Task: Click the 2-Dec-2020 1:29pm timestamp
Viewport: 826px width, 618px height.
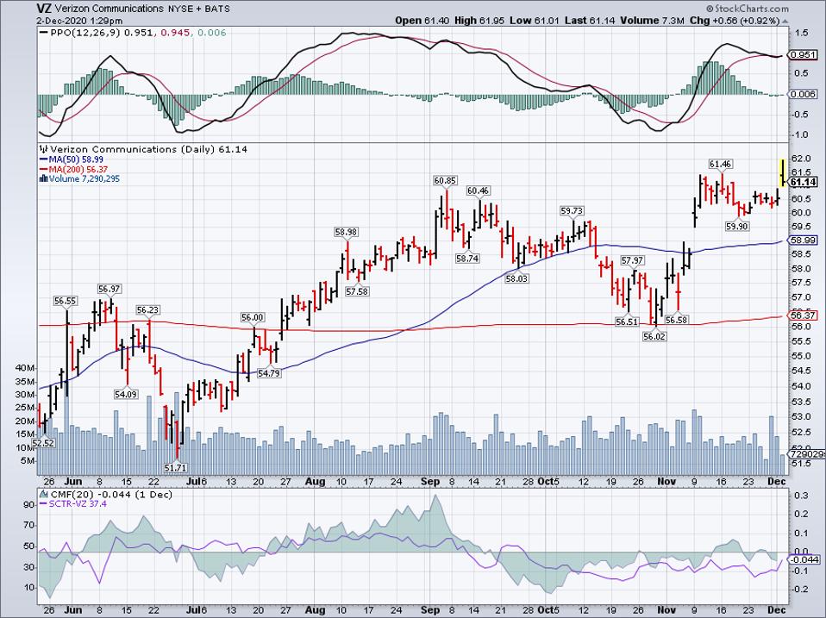Action: (79, 21)
